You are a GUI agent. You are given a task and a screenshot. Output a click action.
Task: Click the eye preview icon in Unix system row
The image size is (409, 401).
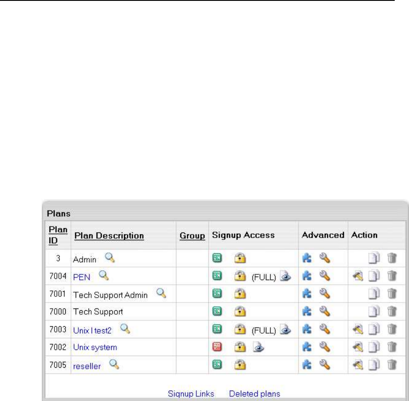[x=259, y=347]
